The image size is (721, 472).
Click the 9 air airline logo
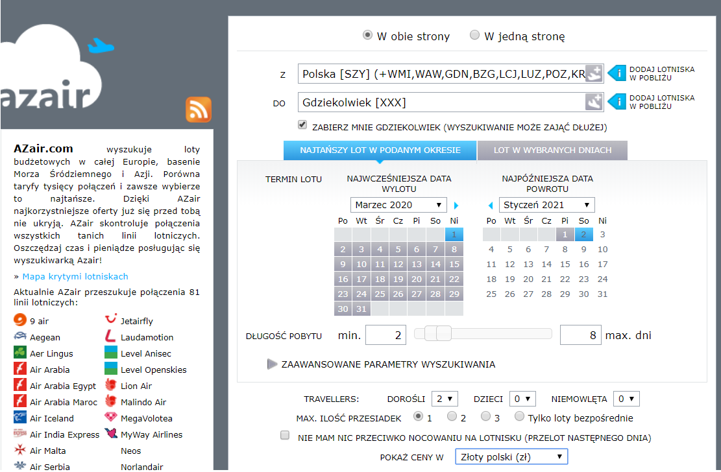pyautogui.click(x=19, y=320)
